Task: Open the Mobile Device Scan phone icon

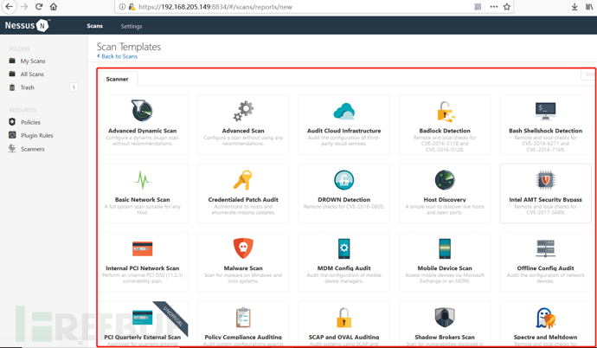Action: (x=445, y=248)
